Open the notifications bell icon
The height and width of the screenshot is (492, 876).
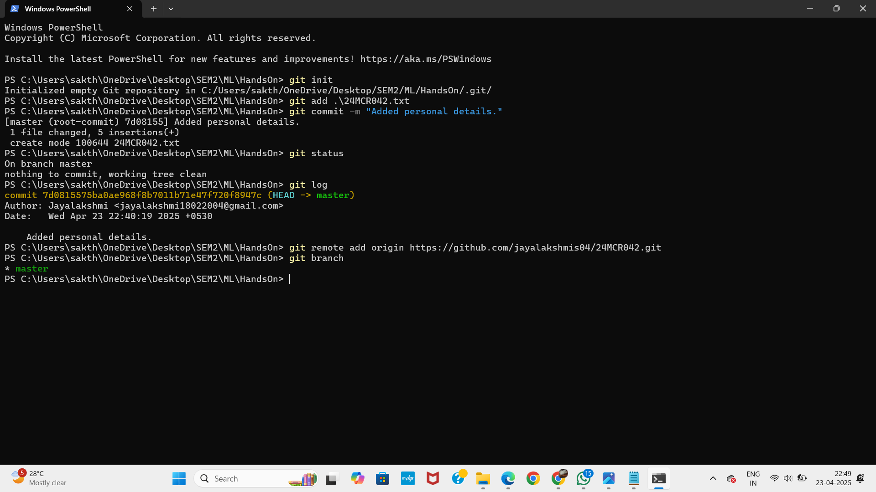(860, 478)
